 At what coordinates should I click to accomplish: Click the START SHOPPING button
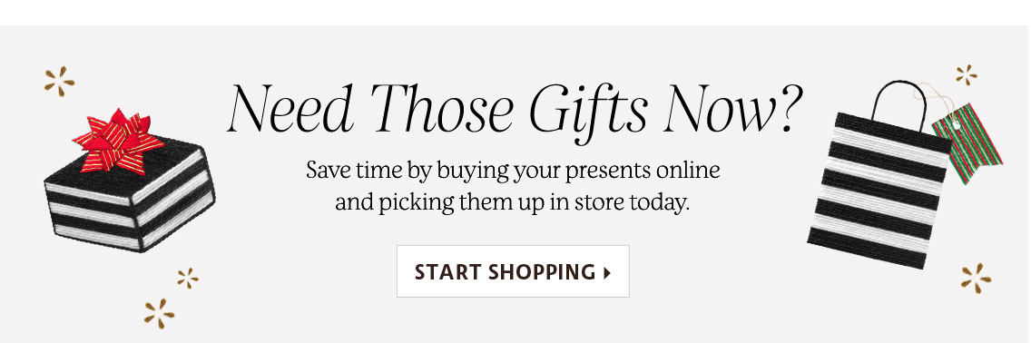point(513,271)
